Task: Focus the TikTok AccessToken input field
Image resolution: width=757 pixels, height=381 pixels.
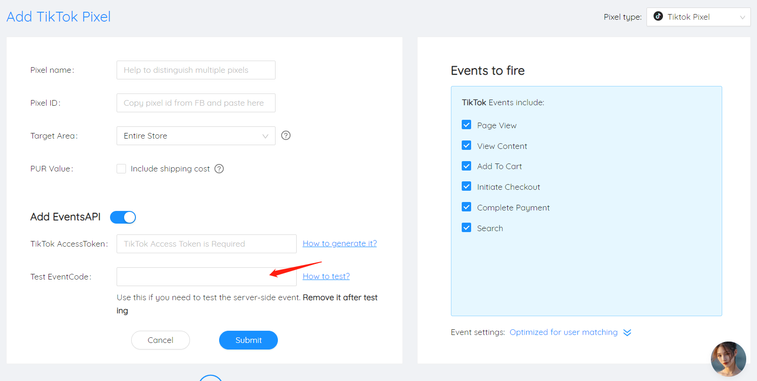Action: (x=206, y=244)
